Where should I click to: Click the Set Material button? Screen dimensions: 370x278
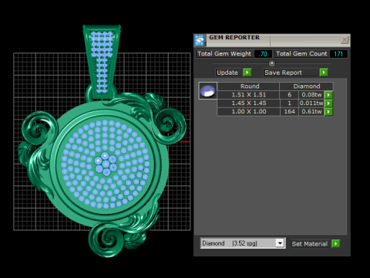click(x=310, y=244)
